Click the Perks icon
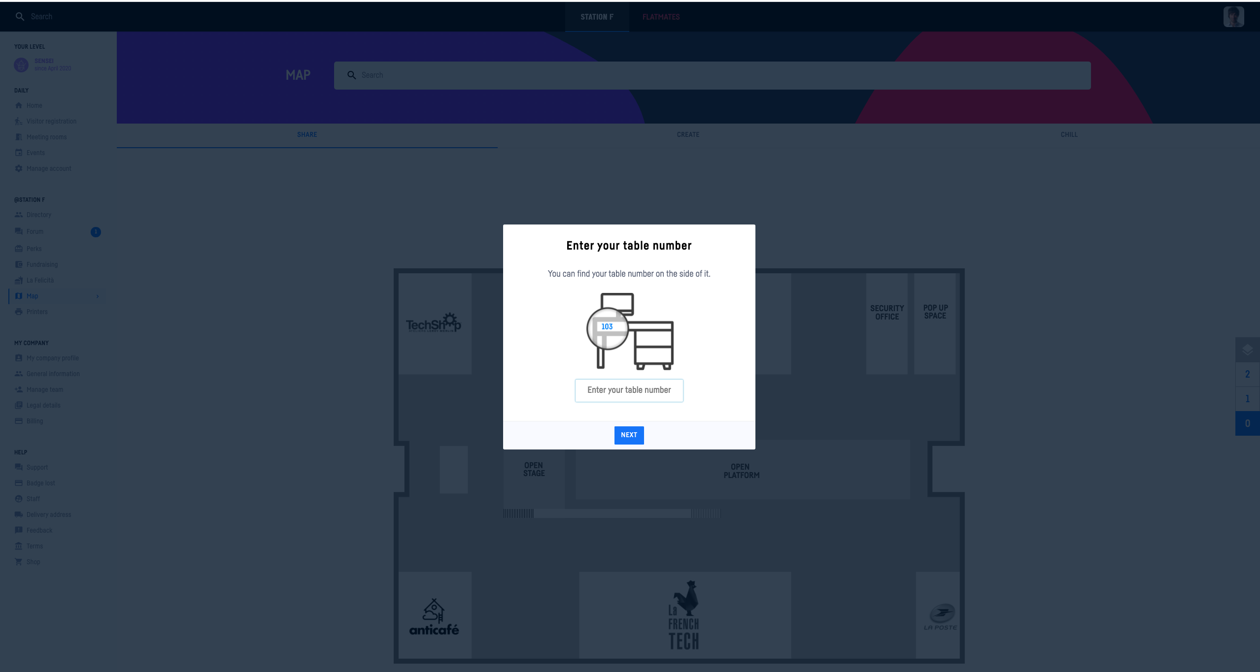1260x672 pixels. 19,249
